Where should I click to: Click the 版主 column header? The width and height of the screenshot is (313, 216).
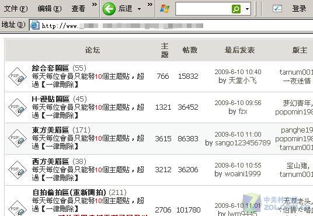tap(300, 50)
